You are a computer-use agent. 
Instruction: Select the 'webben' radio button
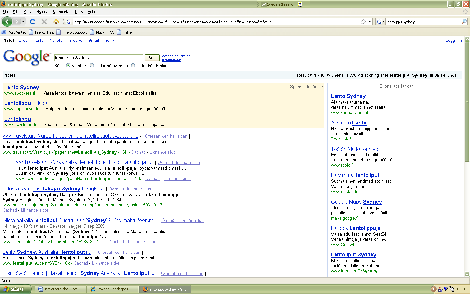point(68,65)
